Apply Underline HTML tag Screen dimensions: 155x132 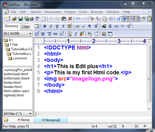[x=57, y=26]
